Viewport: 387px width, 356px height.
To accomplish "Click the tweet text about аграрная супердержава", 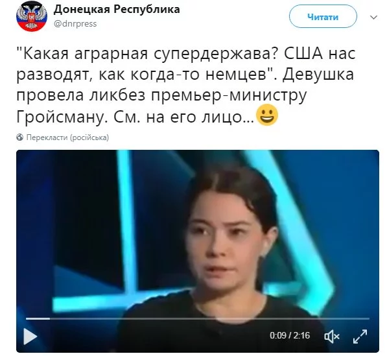I will click(186, 85).
